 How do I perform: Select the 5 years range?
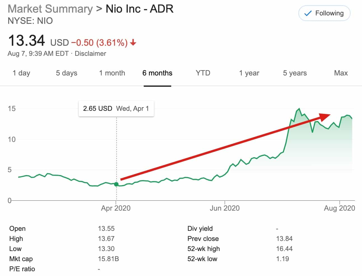tap(294, 73)
